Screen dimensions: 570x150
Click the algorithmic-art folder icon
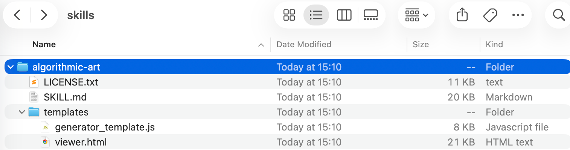tap(23, 67)
